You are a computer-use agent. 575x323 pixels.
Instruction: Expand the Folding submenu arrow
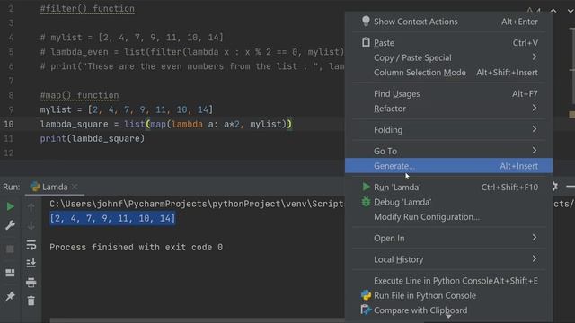pos(535,129)
